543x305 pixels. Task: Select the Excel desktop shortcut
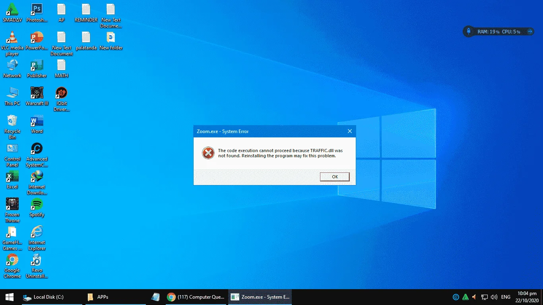click(x=12, y=179)
